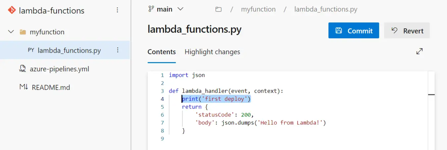Click lambda_functions.py in the breadcrumb path
Screen dimensions: 447x150
(x=326, y=9)
